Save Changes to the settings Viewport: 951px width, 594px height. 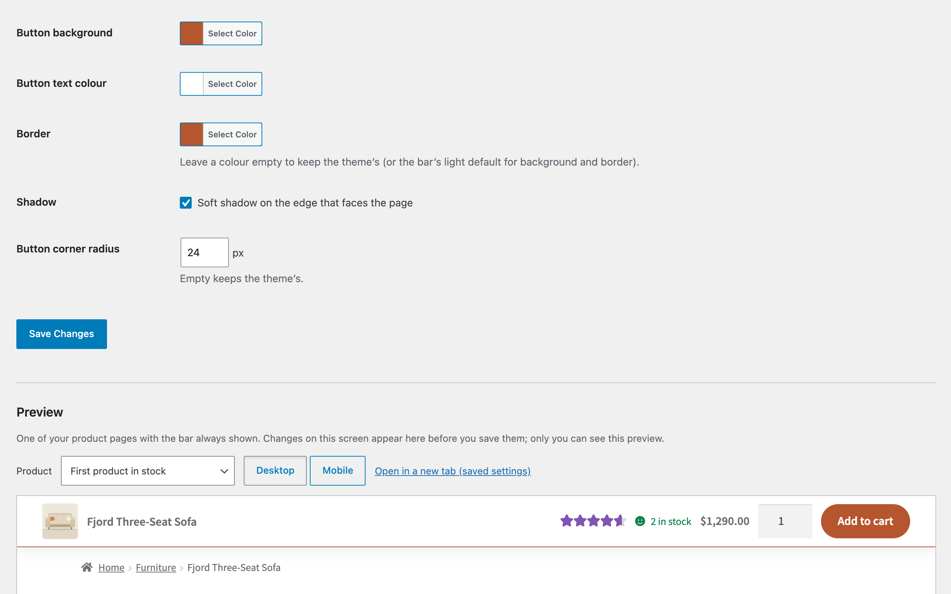[x=61, y=334]
